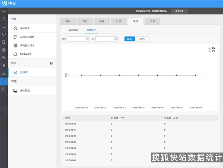Click the picture icon for 图片管理
Screen dimensions: 223x168
15,91
